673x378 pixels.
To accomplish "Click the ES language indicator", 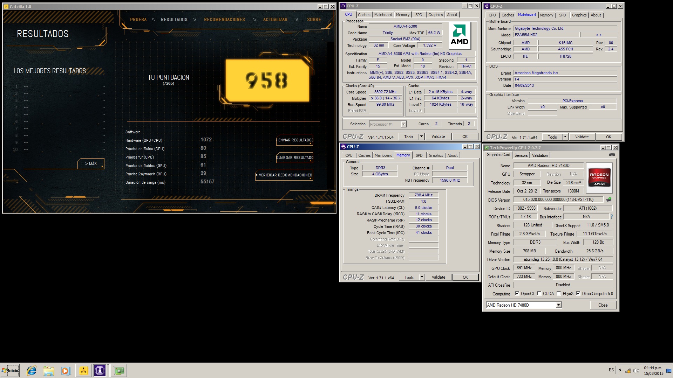I will [x=611, y=370].
